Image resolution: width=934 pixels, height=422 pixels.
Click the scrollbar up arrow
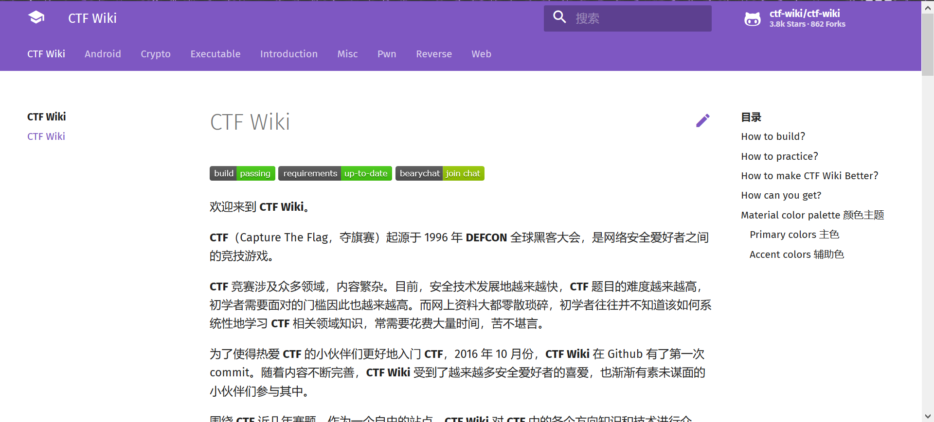(928, 7)
